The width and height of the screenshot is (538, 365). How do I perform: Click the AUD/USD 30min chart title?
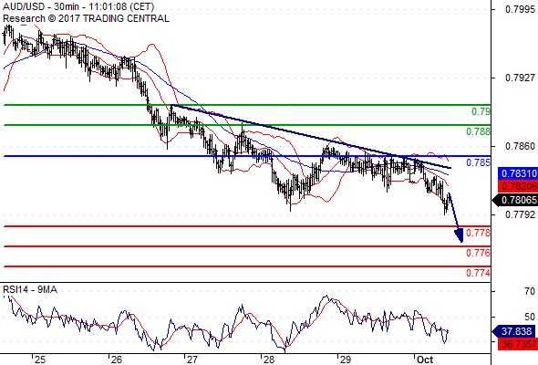[x=78, y=7]
